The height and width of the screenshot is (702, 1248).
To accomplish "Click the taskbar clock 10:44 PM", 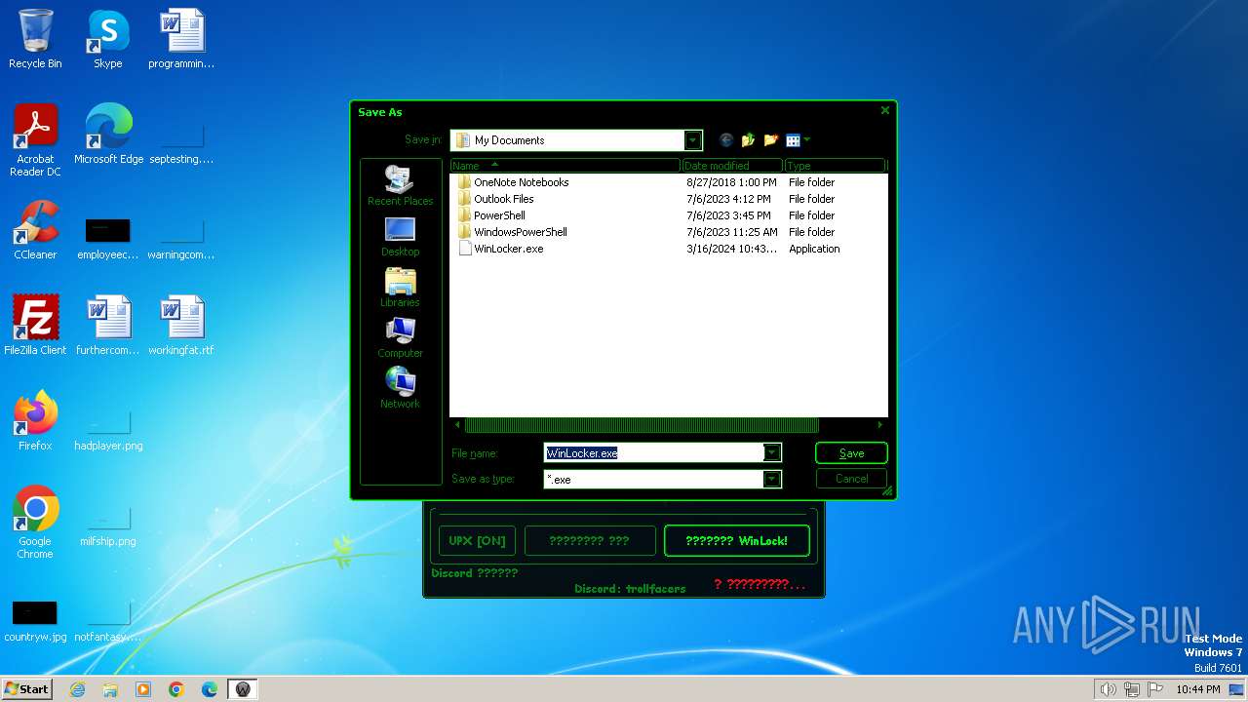I will point(1197,689).
